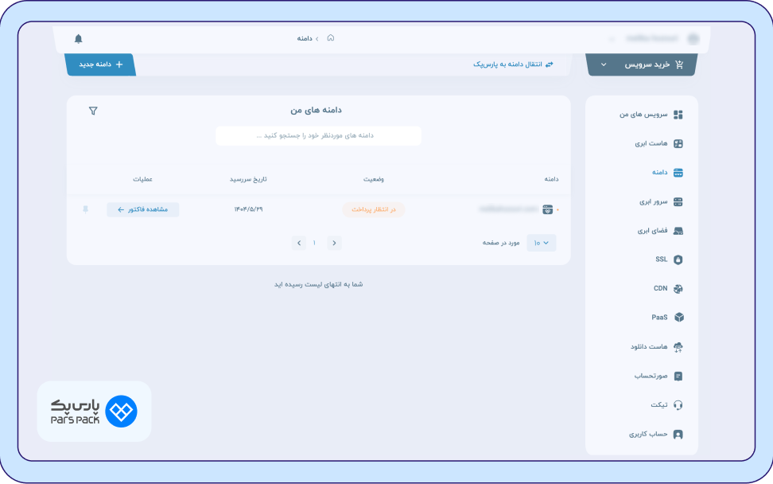Click the دامنه های من heading
The image size is (773, 484).
[x=316, y=110]
